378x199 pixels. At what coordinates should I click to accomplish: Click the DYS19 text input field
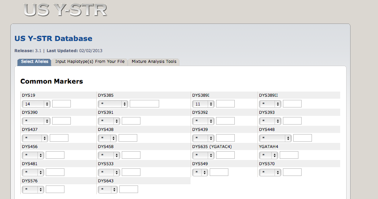(61, 104)
